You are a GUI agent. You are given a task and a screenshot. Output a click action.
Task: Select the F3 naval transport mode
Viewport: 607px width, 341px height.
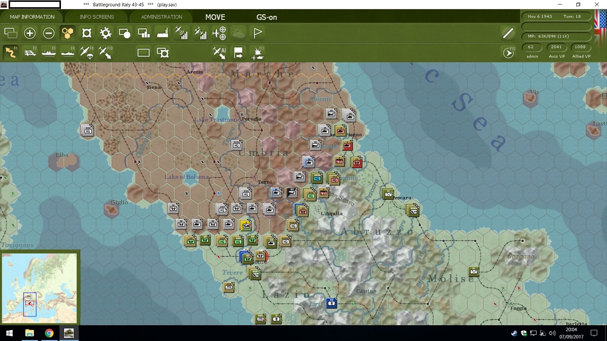tap(49, 53)
